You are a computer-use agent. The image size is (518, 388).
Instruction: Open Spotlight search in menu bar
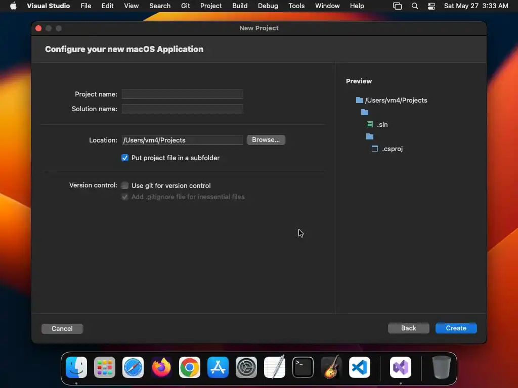tap(415, 6)
